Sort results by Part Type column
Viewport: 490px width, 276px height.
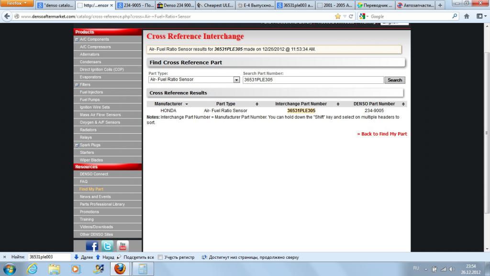click(226, 104)
